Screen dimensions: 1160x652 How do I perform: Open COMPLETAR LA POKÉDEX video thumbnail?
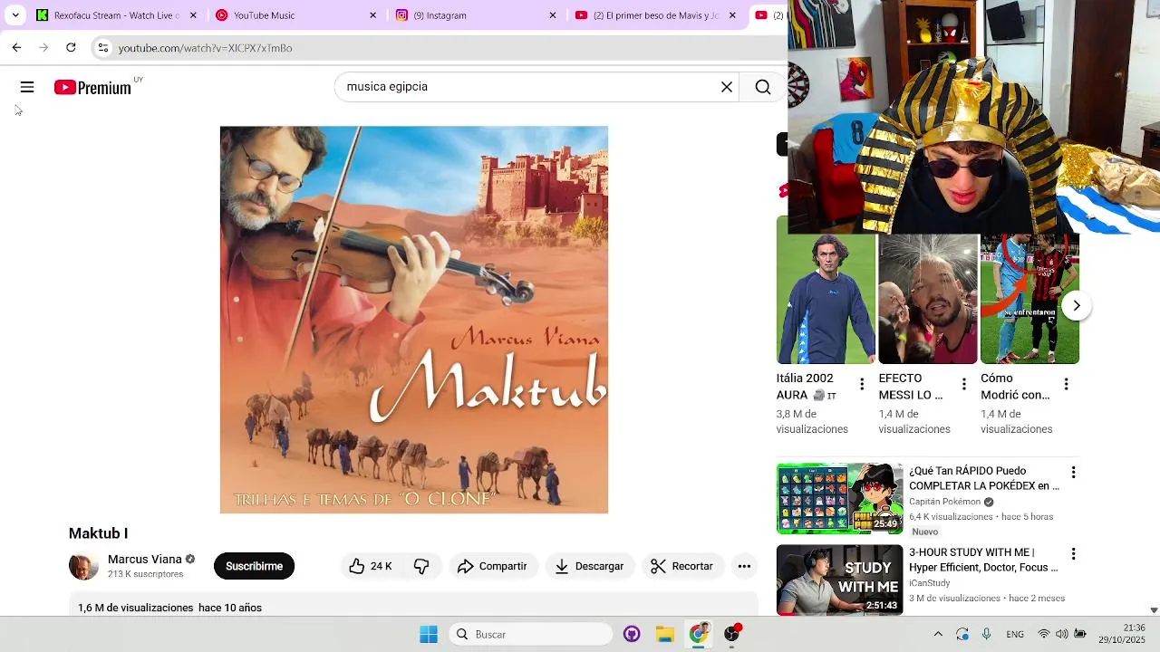(840, 499)
